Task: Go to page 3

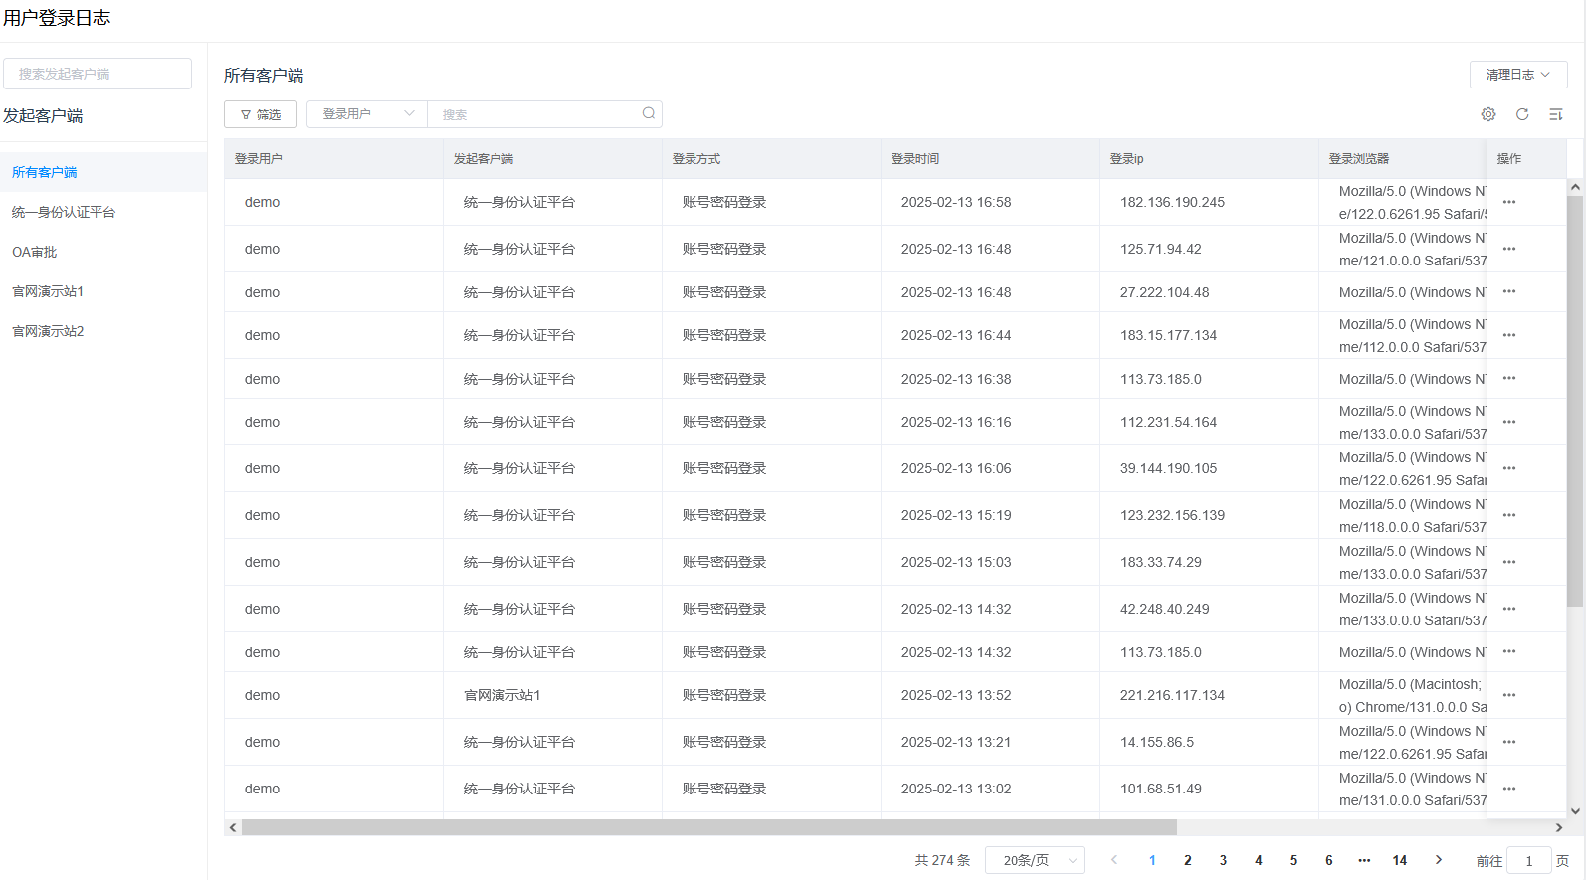Action: pos(1223,860)
